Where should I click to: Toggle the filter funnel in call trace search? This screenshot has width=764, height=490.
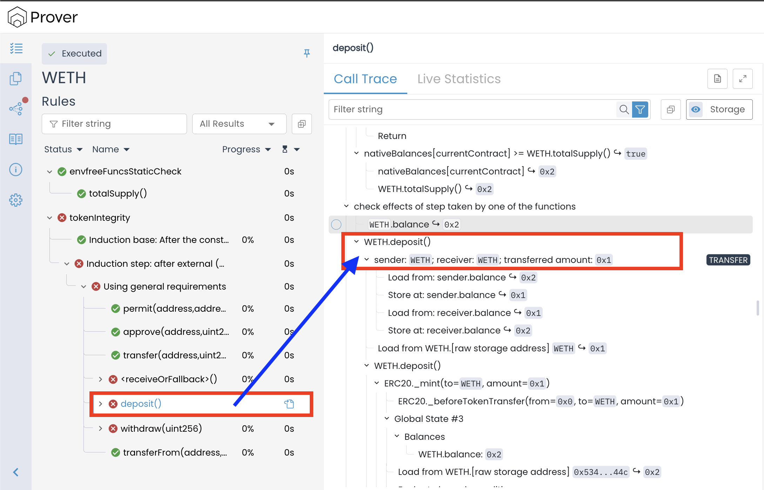point(640,110)
